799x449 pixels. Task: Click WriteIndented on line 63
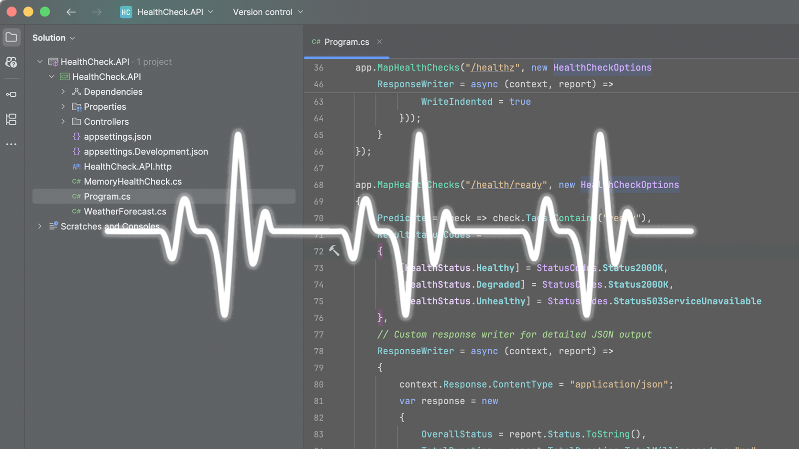click(456, 101)
